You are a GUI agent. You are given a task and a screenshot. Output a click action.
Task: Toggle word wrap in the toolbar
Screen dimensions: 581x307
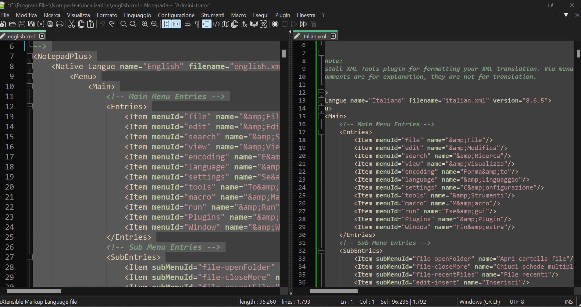(188, 24)
